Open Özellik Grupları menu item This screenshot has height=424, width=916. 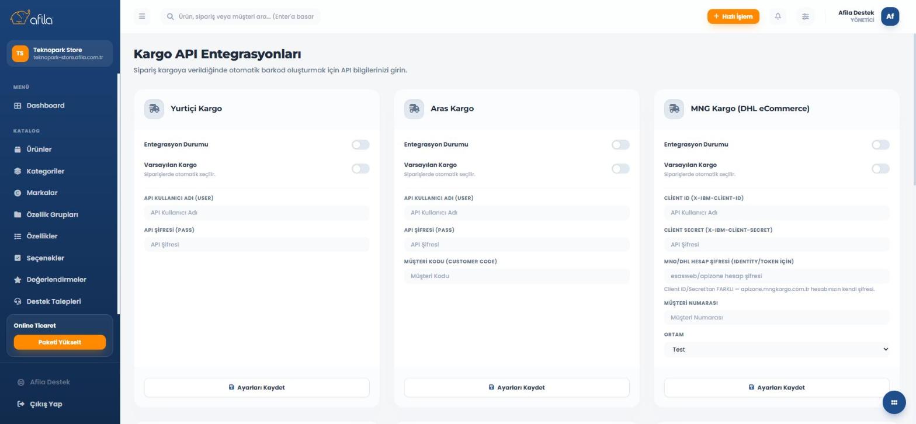[60, 214]
